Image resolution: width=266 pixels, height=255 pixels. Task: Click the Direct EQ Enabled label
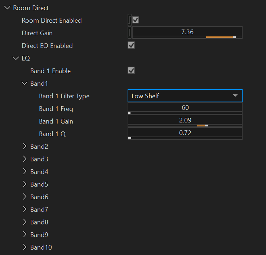47,46
